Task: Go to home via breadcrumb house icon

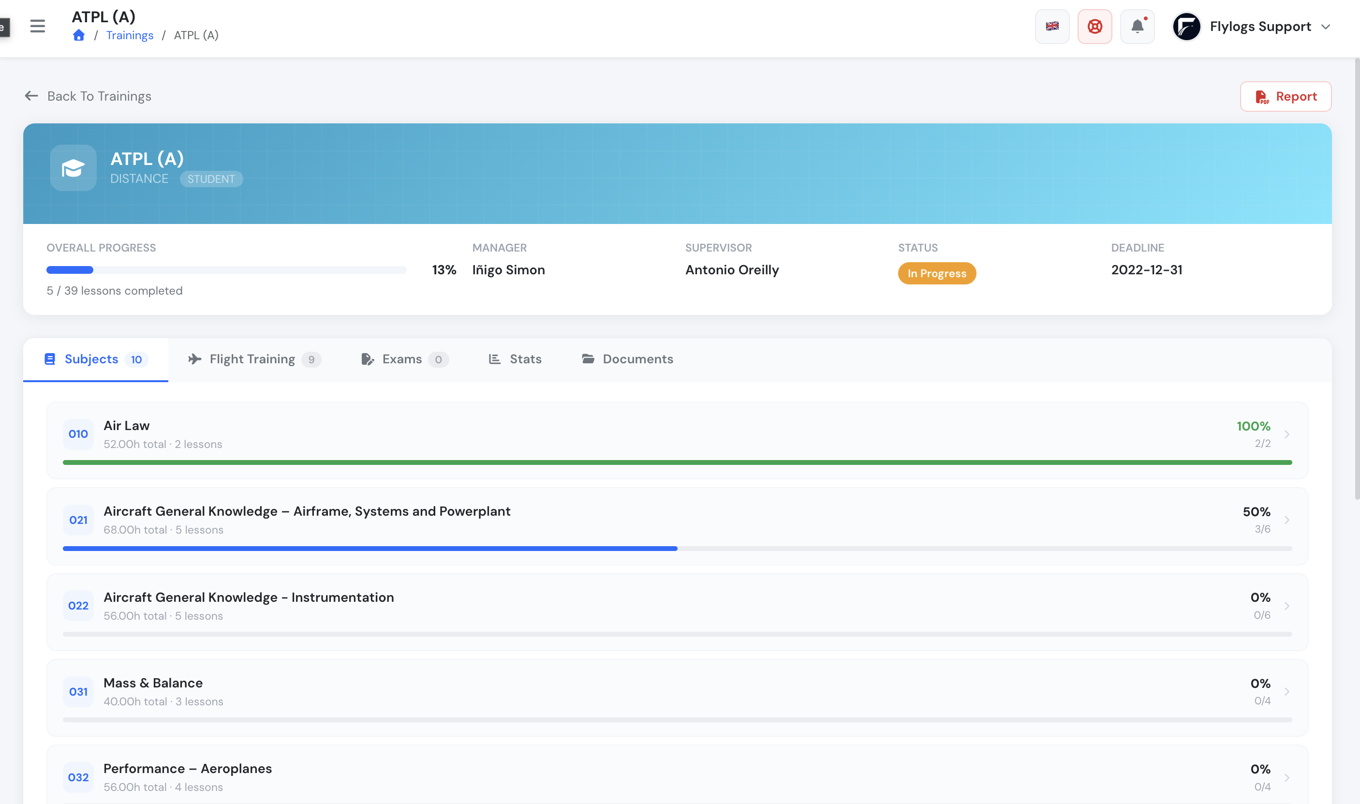Action: [78, 35]
